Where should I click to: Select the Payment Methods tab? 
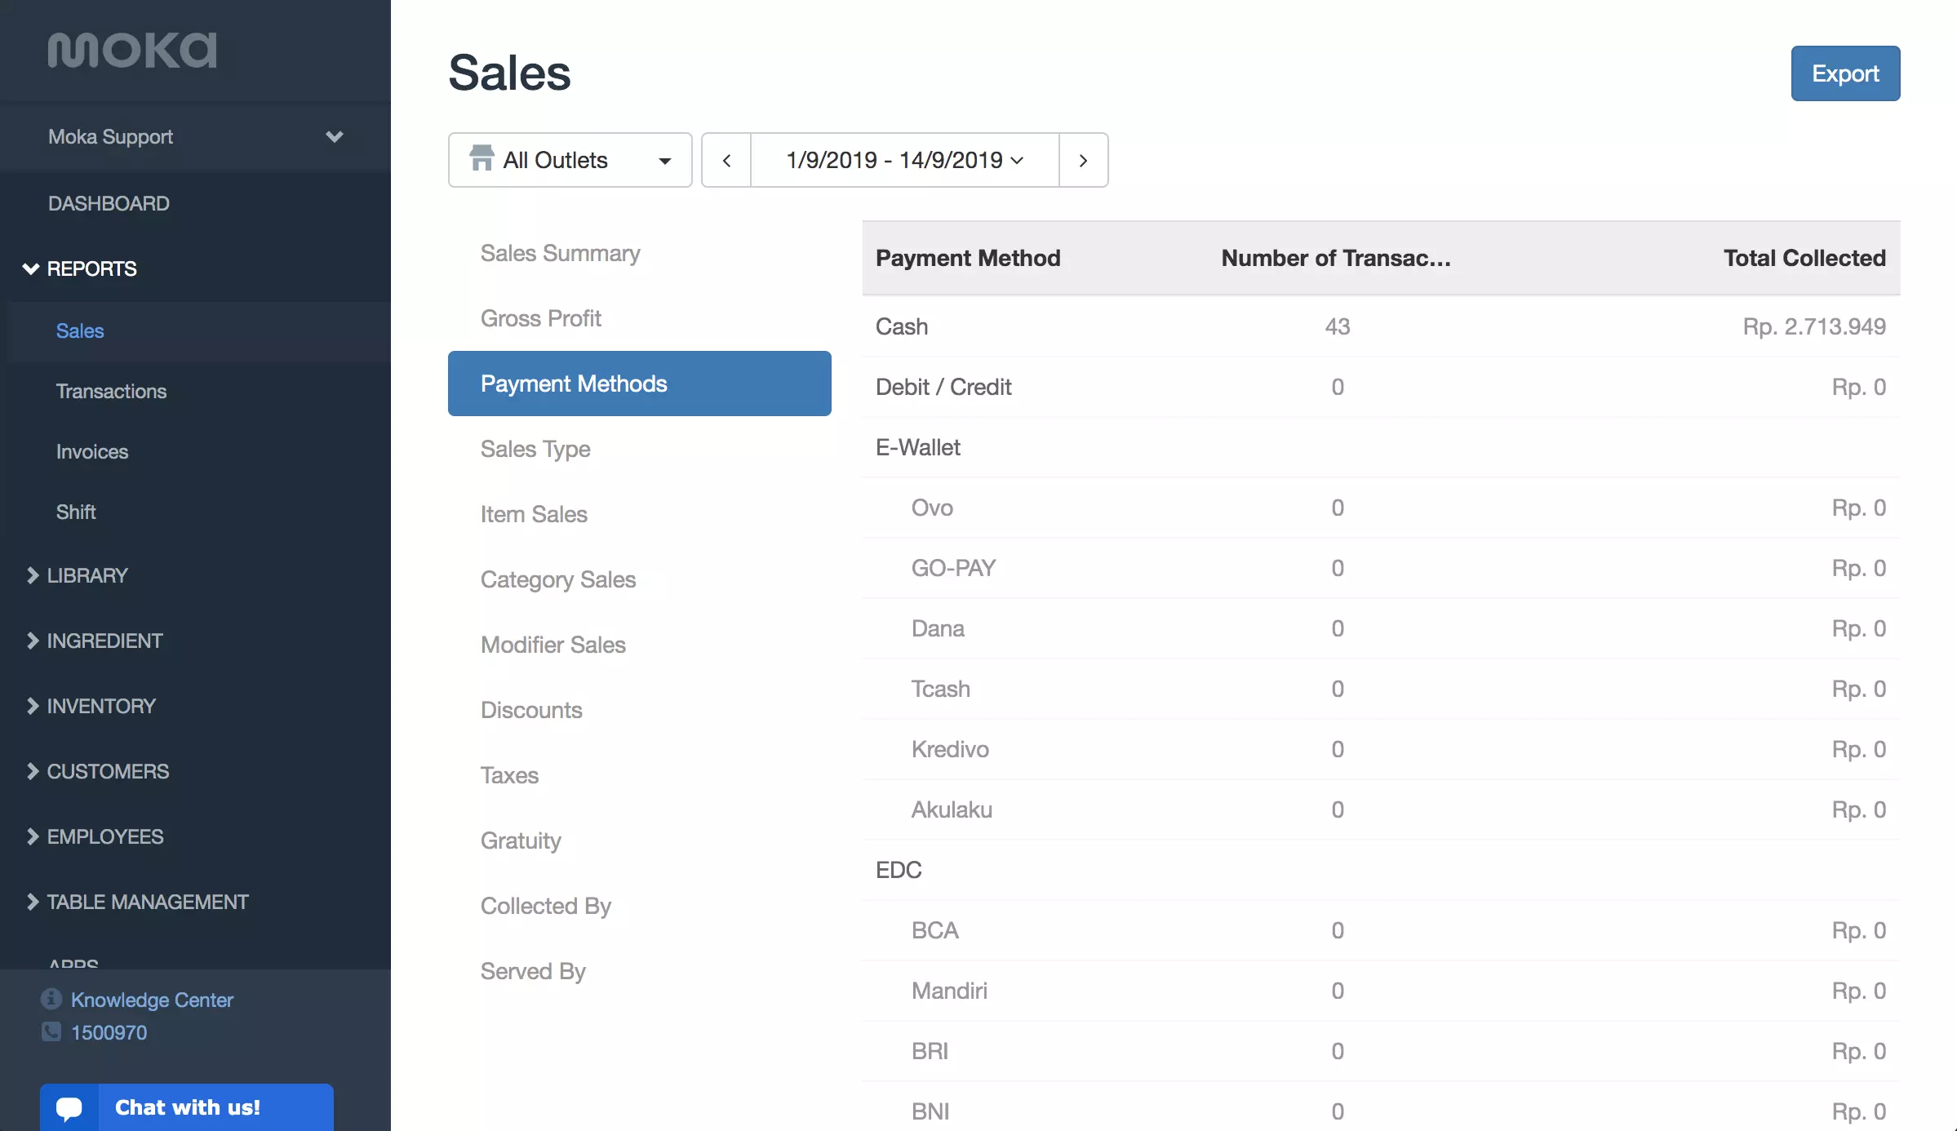pos(640,384)
